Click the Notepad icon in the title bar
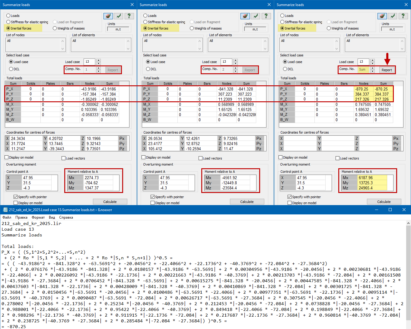The image size is (411, 329). (5, 210)
